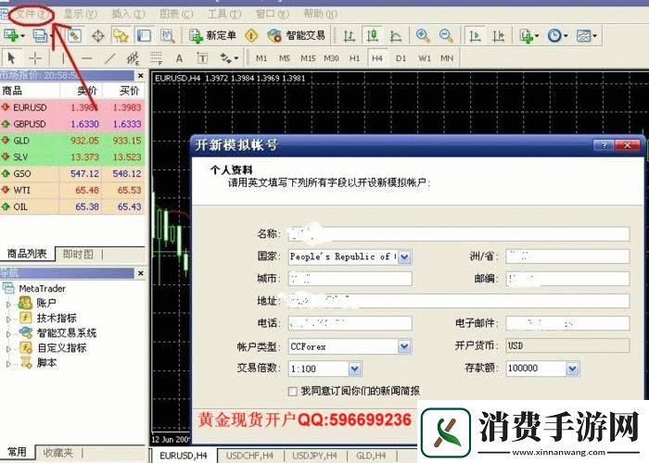The image size is (649, 463).
Task: Open the 帐户类型 CCForex dropdown
Action: click(x=404, y=346)
